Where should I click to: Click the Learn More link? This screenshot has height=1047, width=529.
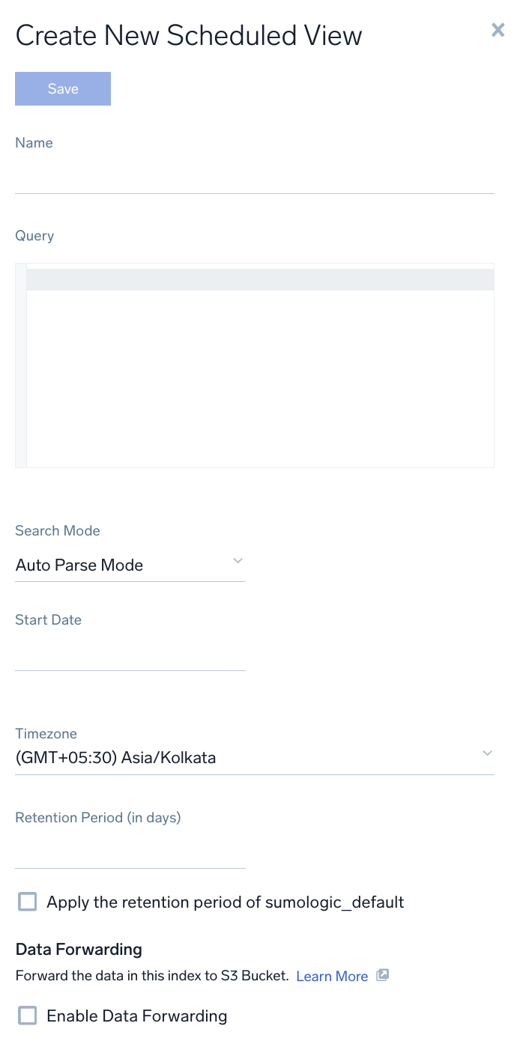[x=331, y=976]
